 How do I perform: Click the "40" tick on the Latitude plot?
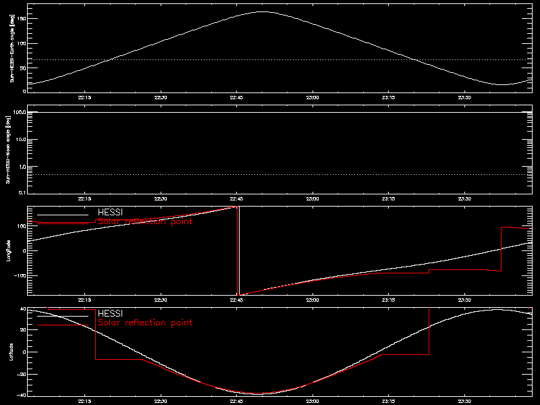(23, 309)
